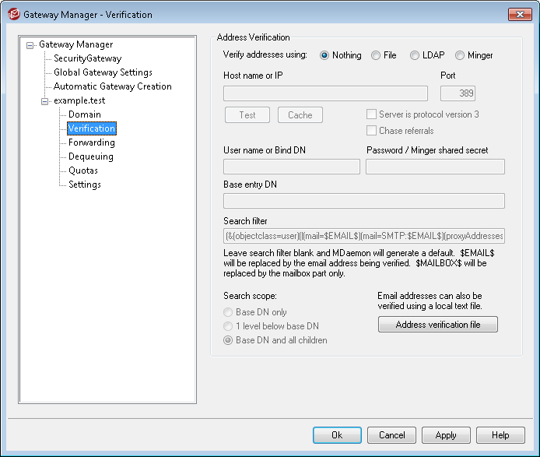The width and height of the screenshot is (540, 457).
Task: Select Quotas in the tree
Action: 82,170
